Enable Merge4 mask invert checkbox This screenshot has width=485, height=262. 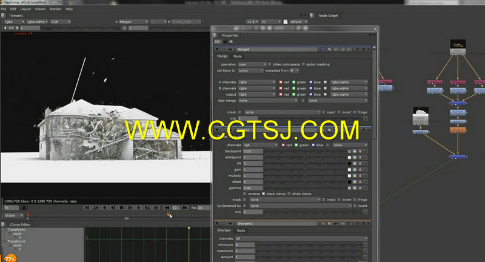click(x=339, y=112)
